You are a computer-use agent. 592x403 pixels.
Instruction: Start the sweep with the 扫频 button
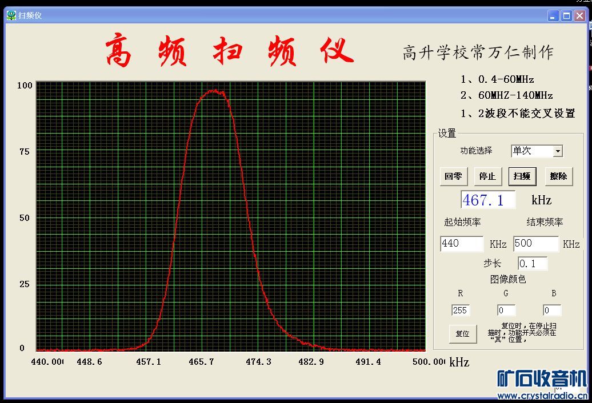522,176
